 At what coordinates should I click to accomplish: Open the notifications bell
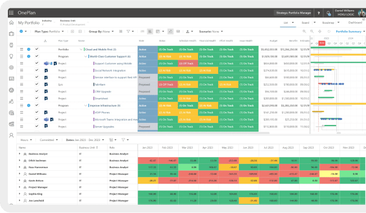pos(328,13)
